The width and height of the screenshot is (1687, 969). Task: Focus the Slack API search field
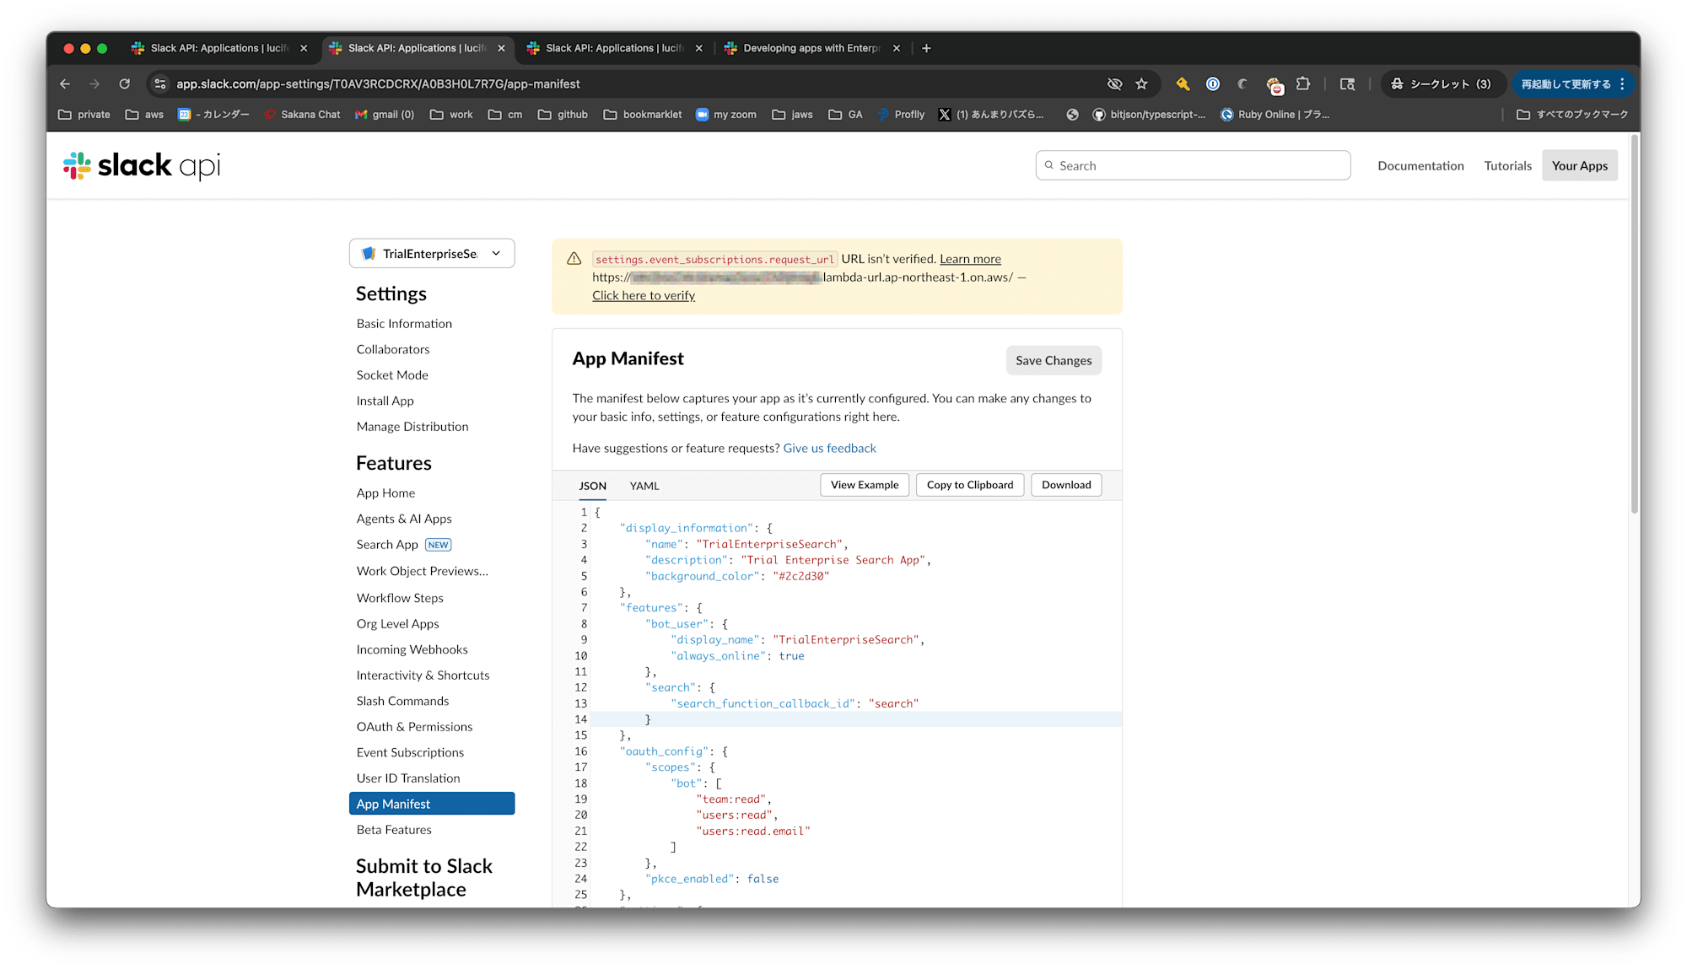(x=1193, y=165)
